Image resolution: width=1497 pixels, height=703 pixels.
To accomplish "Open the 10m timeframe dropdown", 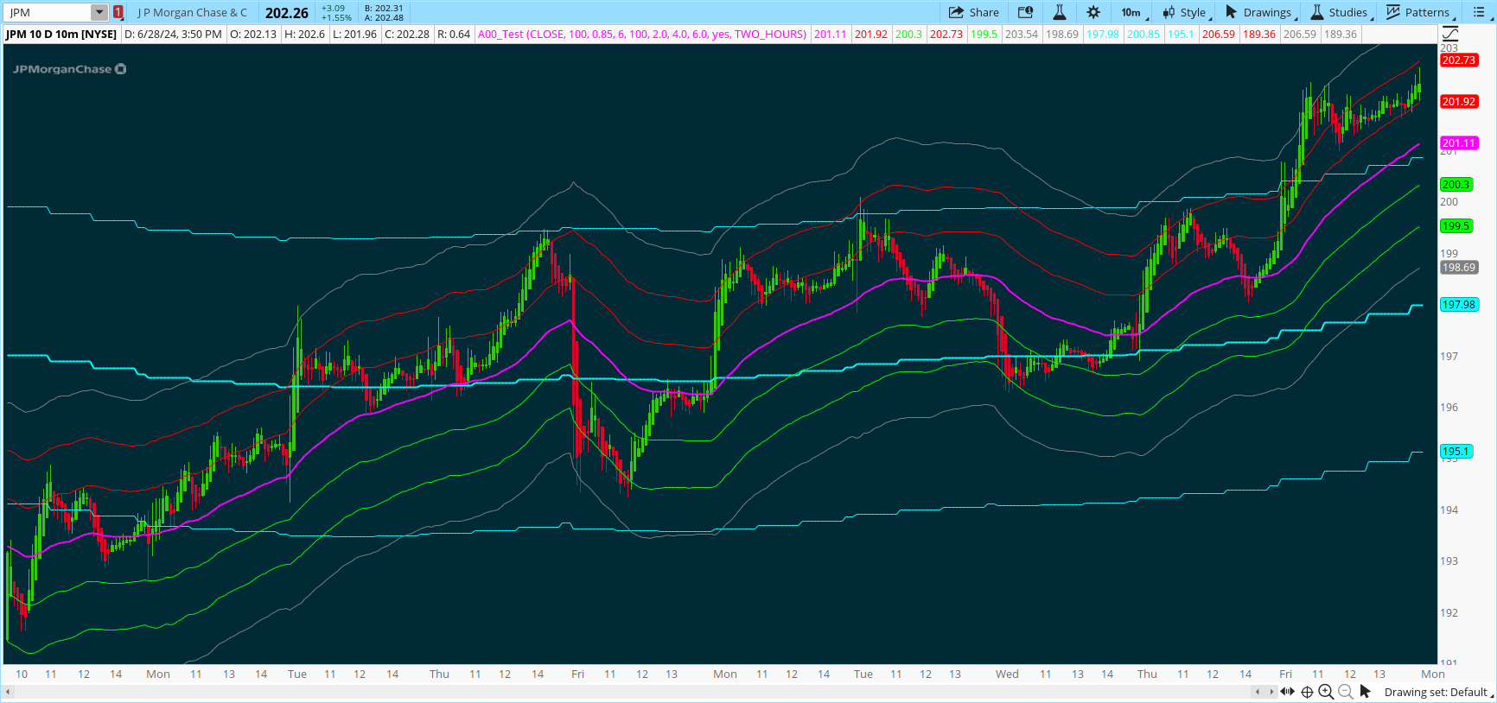I will (x=1133, y=12).
